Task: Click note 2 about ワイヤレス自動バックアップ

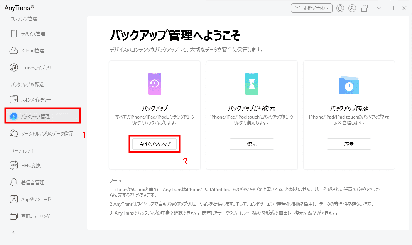Action: (242, 204)
